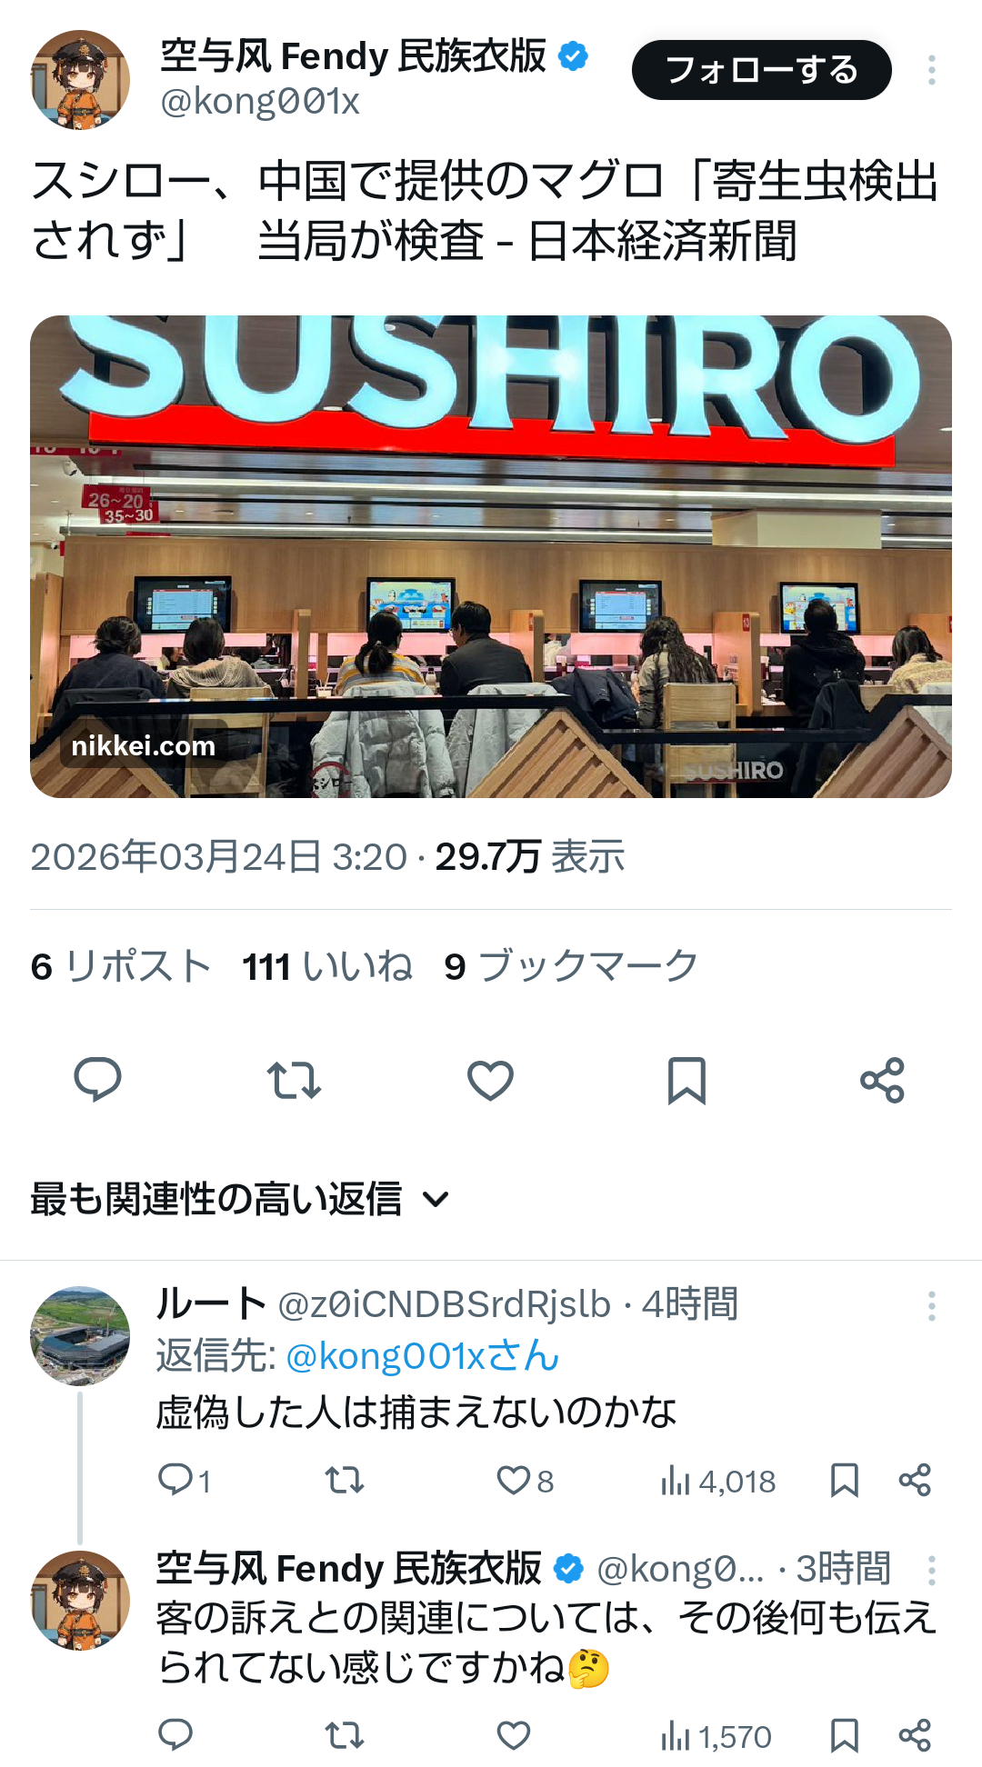Open @kong001xさん mention link in reply
Screen dimensions: 982x1767
[422, 1356]
